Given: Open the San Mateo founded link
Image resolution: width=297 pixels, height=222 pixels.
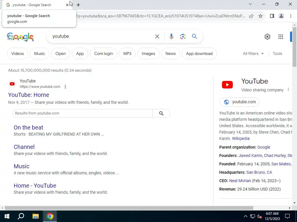Looking at the screenshot, I should tap(281, 164).
